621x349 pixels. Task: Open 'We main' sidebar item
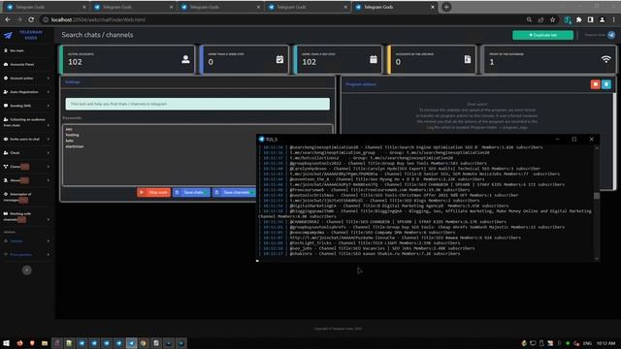pos(16,50)
